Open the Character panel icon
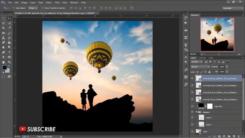 click(186, 57)
